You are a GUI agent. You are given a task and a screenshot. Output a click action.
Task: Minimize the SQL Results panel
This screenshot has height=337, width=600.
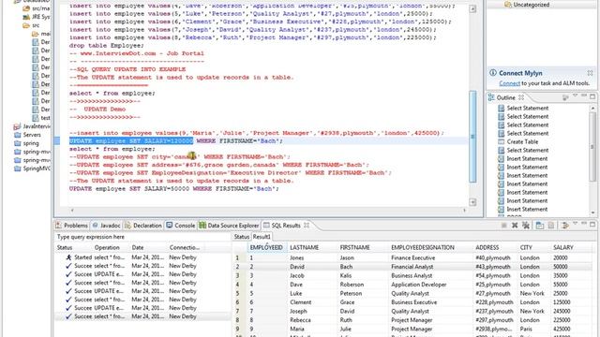click(584, 224)
